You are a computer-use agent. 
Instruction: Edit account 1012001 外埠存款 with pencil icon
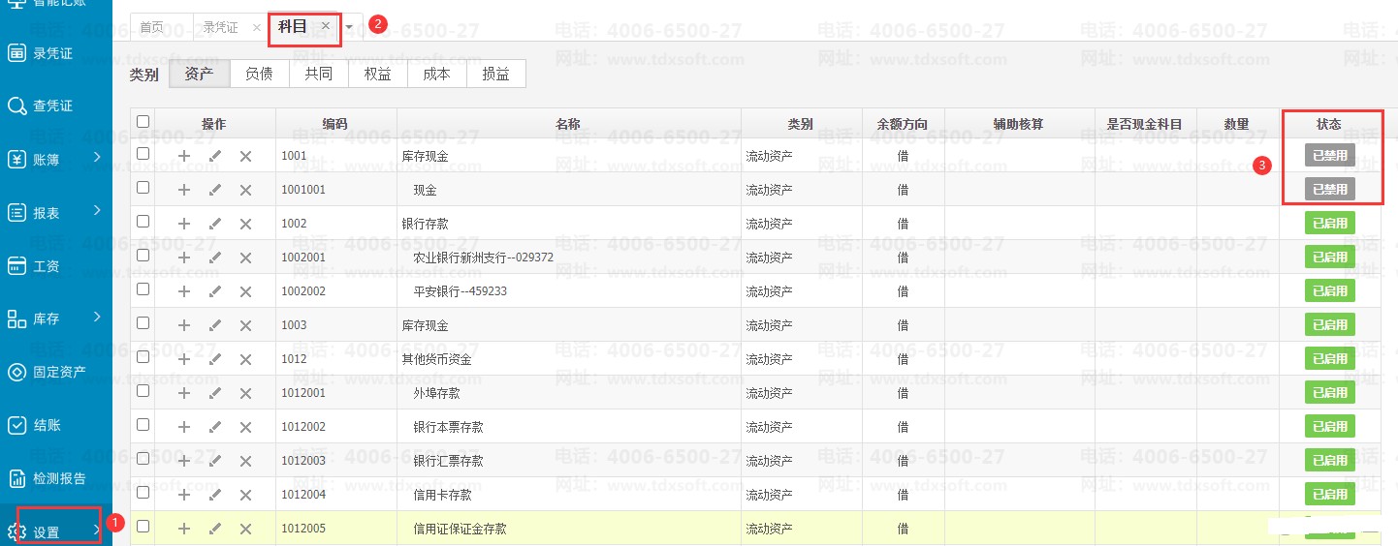(x=215, y=393)
